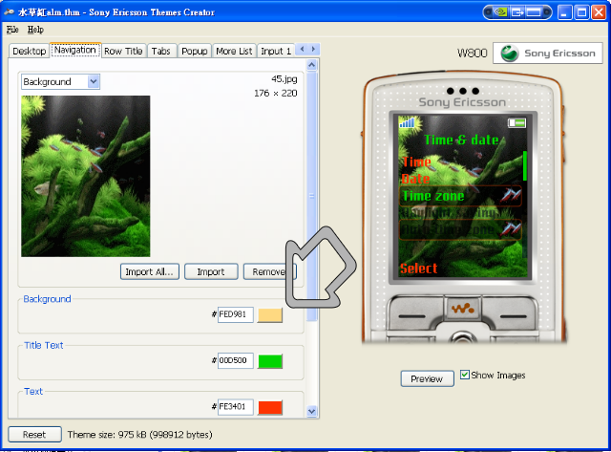Click the scroll-down arrow of settings panel

312,411
